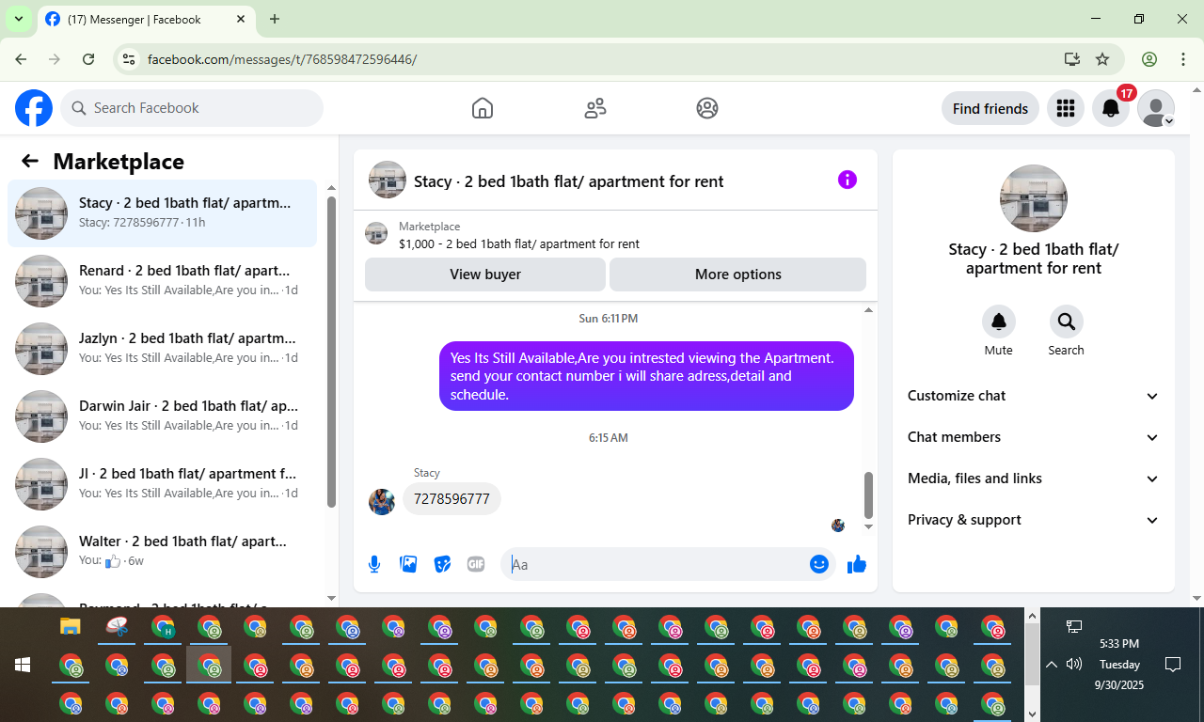Image resolution: width=1204 pixels, height=722 pixels.
Task: Open the emoji picker in message box
Action: point(819,564)
